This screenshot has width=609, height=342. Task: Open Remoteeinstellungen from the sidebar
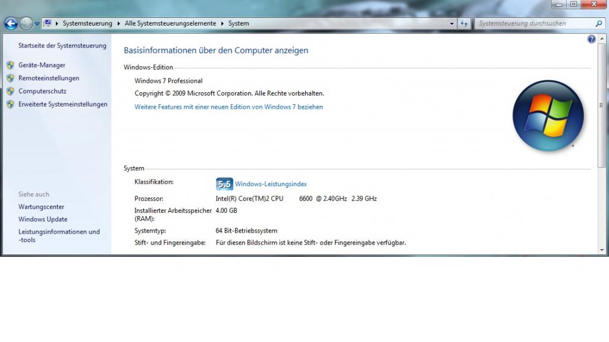49,79
